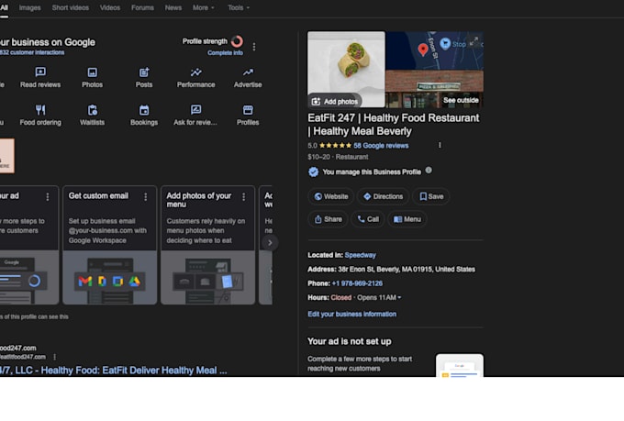Open the Add photos of your menu card

[x=207, y=245]
